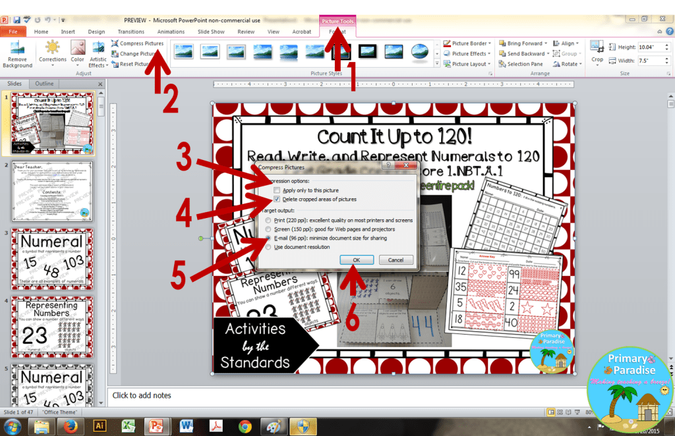
Task: Switch to the Home ribbon tab
Action: coord(42,32)
